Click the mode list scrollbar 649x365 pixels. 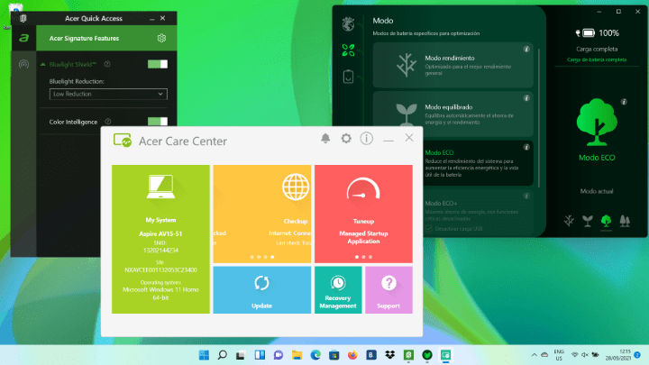[x=539, y=118]
